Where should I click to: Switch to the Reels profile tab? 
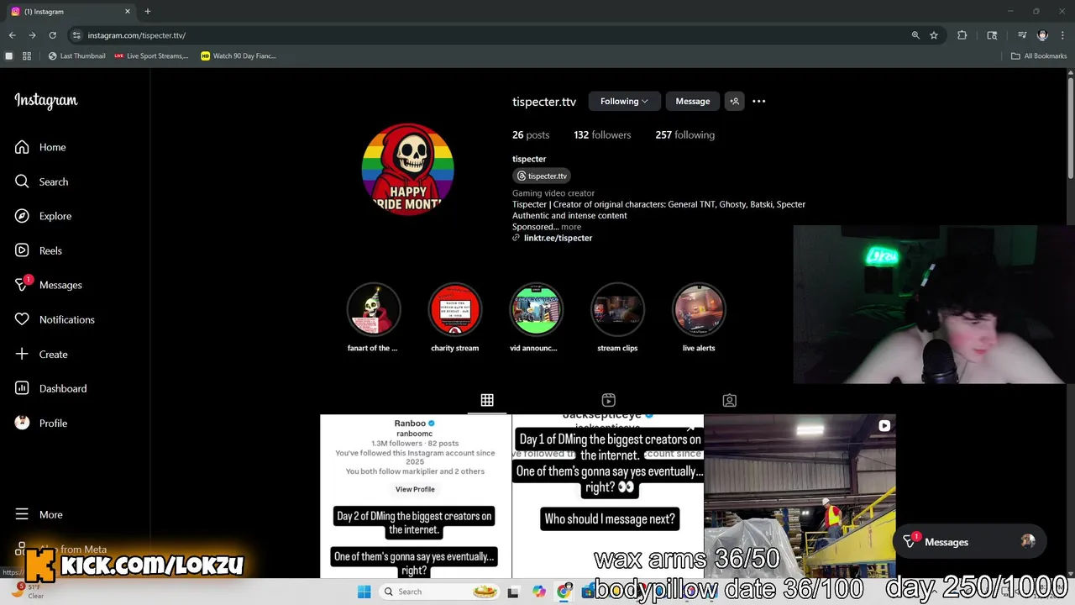(x=609, y=400)
